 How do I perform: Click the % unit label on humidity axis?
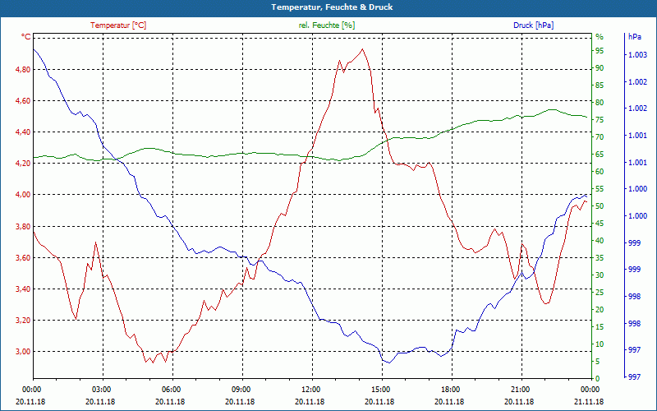pyautogui.click(x=600, y=37)
